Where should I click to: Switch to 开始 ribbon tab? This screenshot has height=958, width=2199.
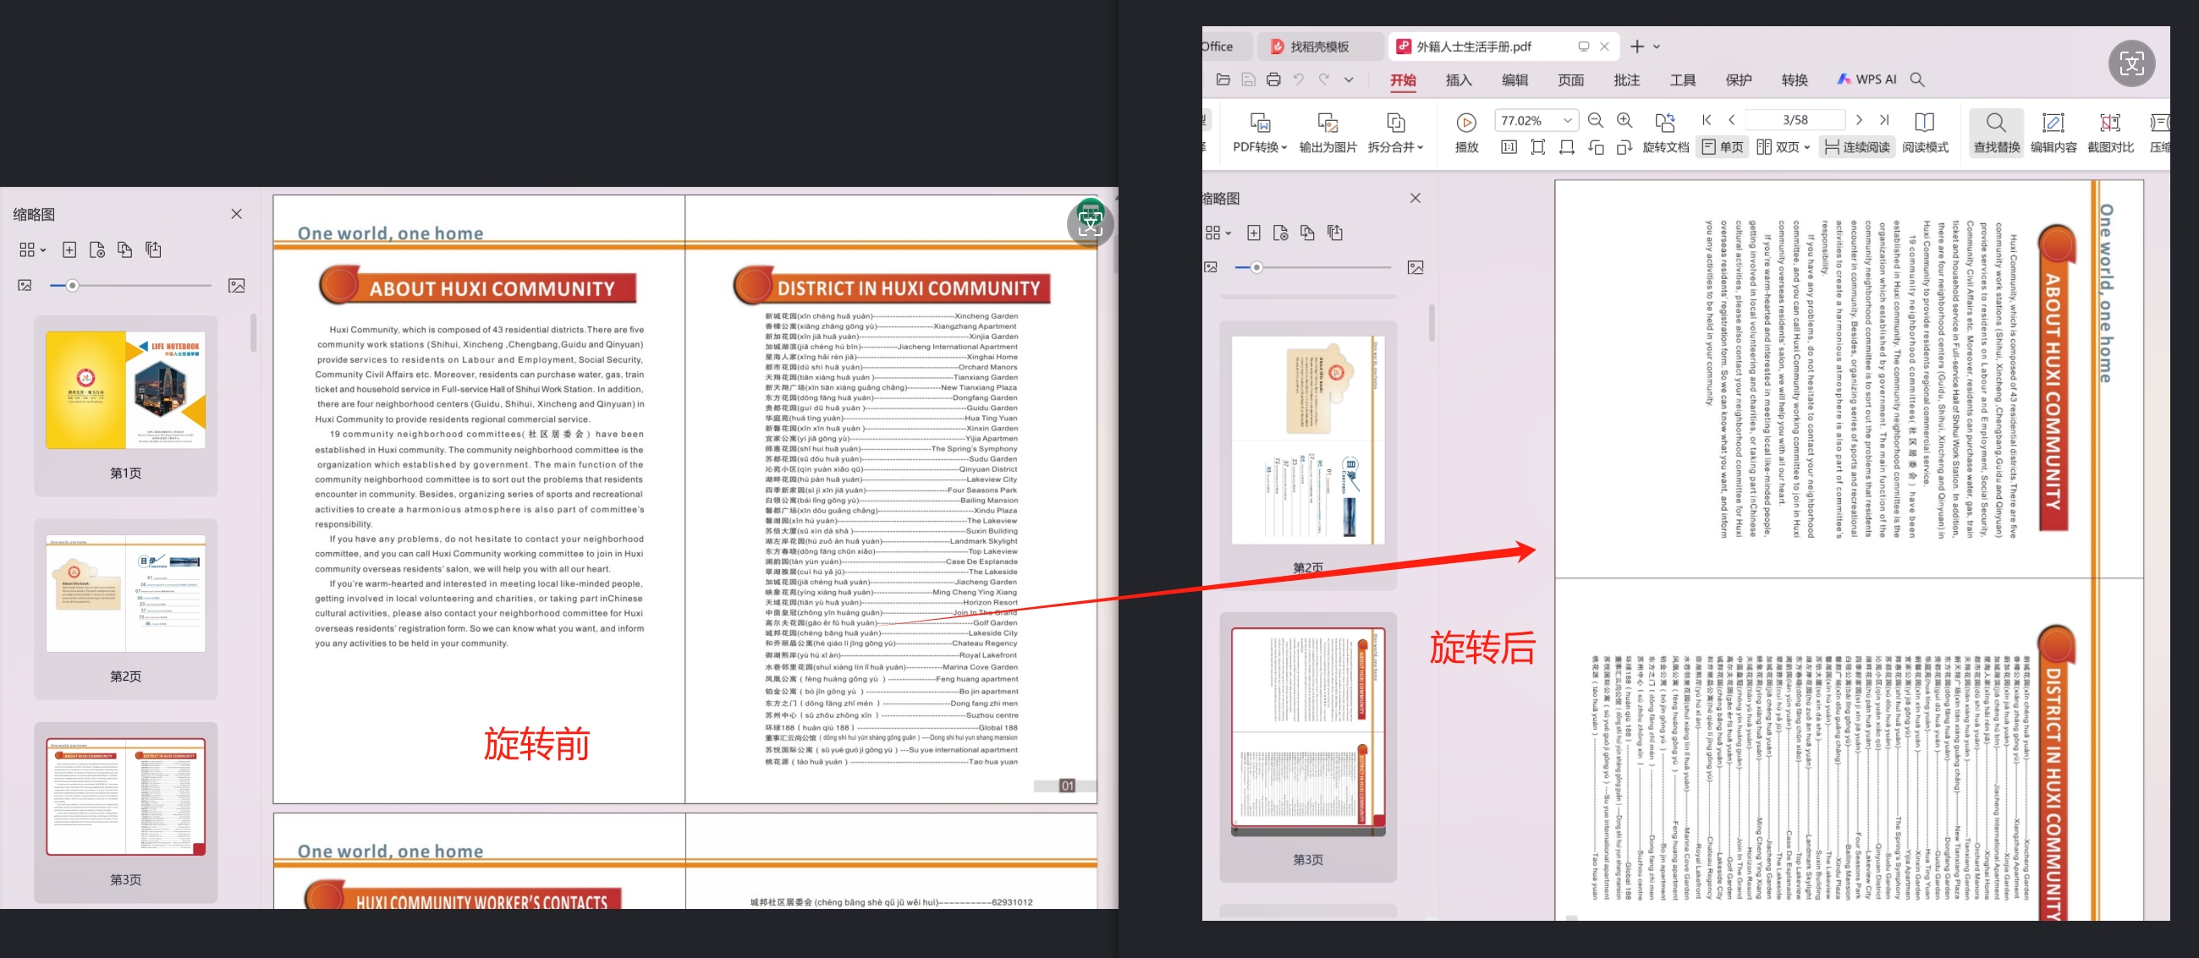(x=1403, y=80)
